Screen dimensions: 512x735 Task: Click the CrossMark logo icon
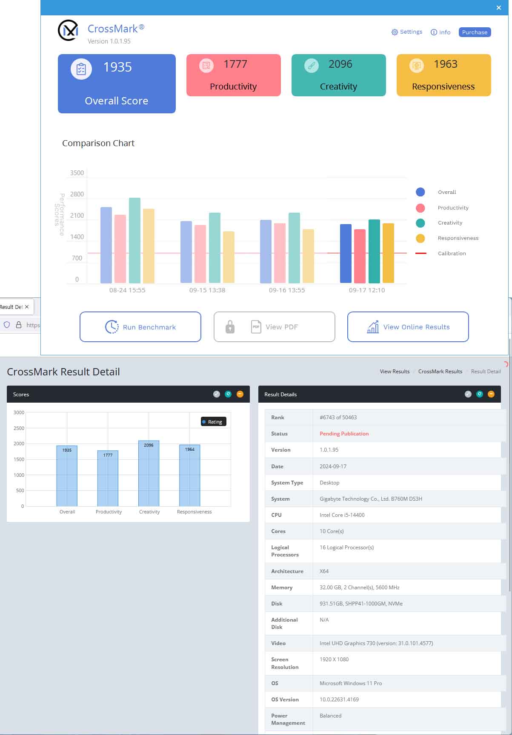(68, 30)
